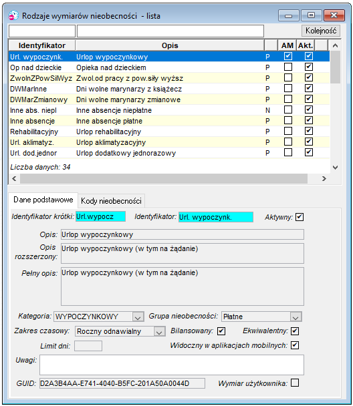Click the vertical scrollbar thumb of the list
353x406 pixels.
coord(335,67)
